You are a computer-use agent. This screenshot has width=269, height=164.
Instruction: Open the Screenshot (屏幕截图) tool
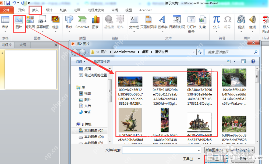(x=43, y=22)
